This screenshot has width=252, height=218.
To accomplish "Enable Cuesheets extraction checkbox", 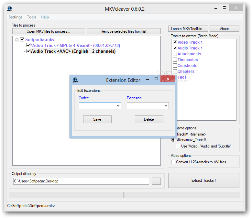I will coord(175,66).
